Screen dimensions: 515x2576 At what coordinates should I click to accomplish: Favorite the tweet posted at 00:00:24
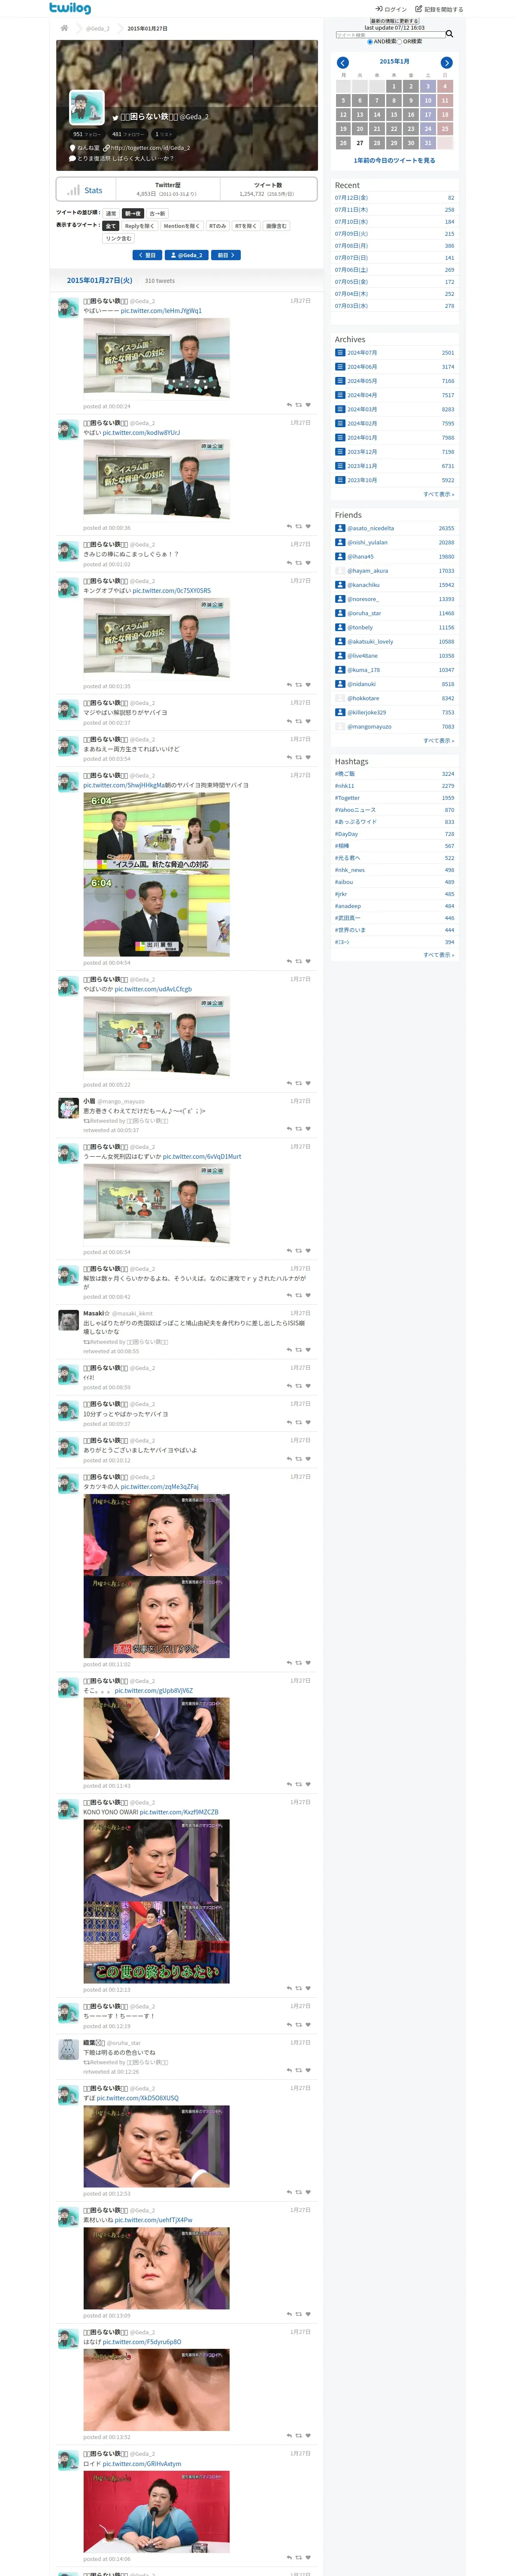[x=308, y=405]
